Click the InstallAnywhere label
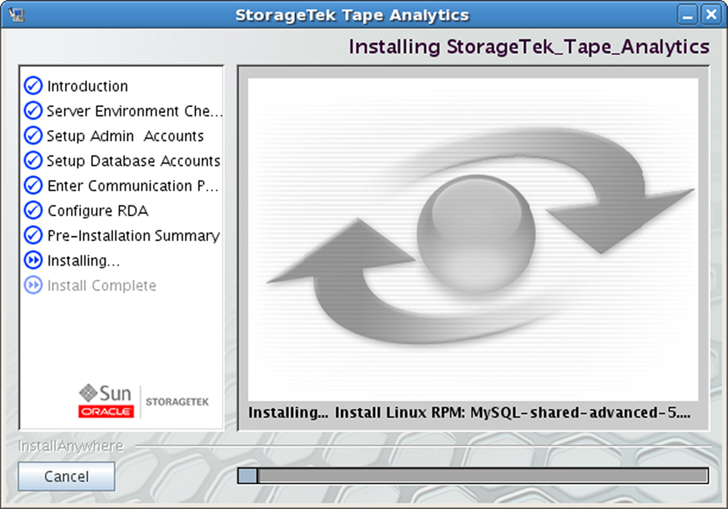The height and width of the screenshot is (509, 728). click(x=70, y=446)
